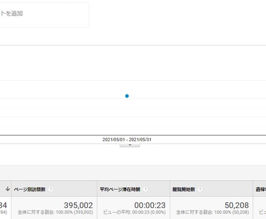Open help icon for 閲覧開始数
Screen dimensions: 266x219
200,189
